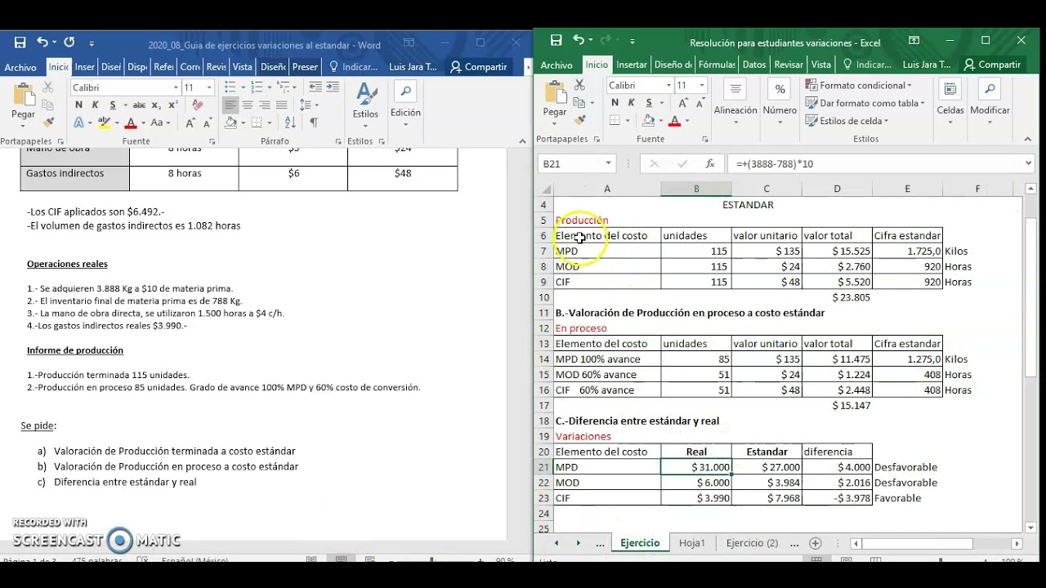Open Word font name Calibri dropdown

pyautogui.click(x=176, y=87)
